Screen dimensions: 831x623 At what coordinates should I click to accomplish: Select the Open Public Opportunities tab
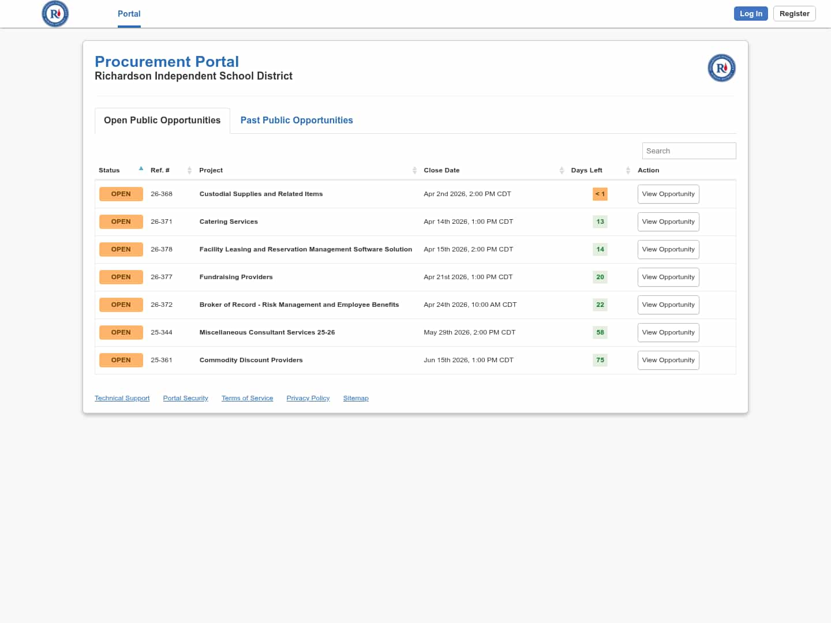click(162, 121)
